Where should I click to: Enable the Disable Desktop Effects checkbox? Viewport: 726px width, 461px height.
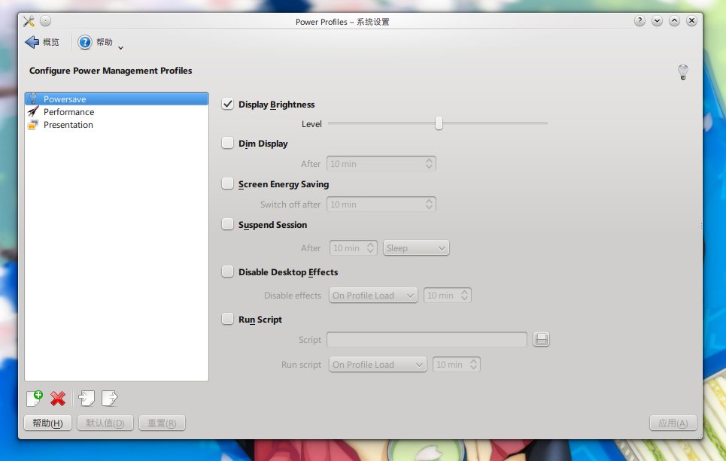pos(227,271)
